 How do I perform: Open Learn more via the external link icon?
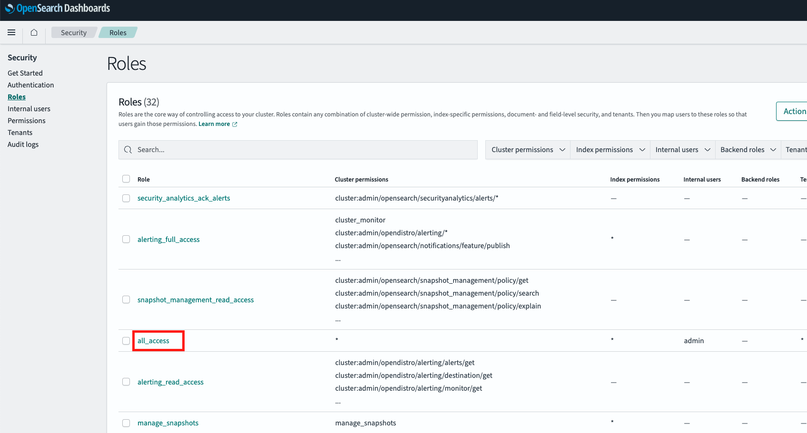click(235, 124)
